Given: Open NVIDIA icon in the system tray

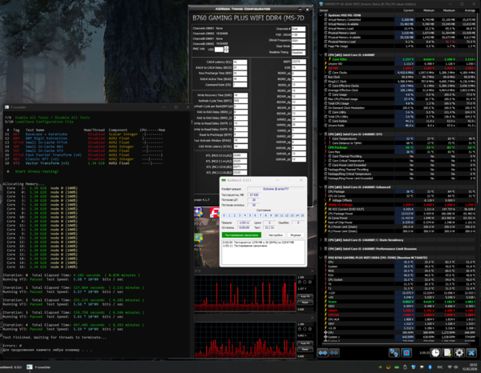Looking at the screenshot, I should coord(380,367).
